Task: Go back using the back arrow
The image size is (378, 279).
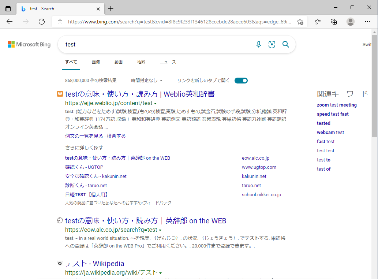Action: (10, 22)
